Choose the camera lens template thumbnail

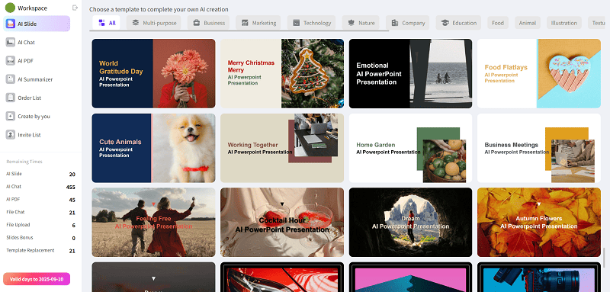[x=539, y=278]
